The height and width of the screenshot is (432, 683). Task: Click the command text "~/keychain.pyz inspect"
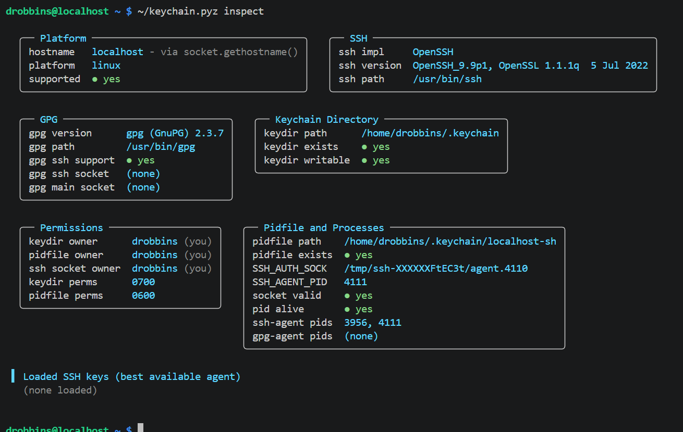(x=201, y=11)
